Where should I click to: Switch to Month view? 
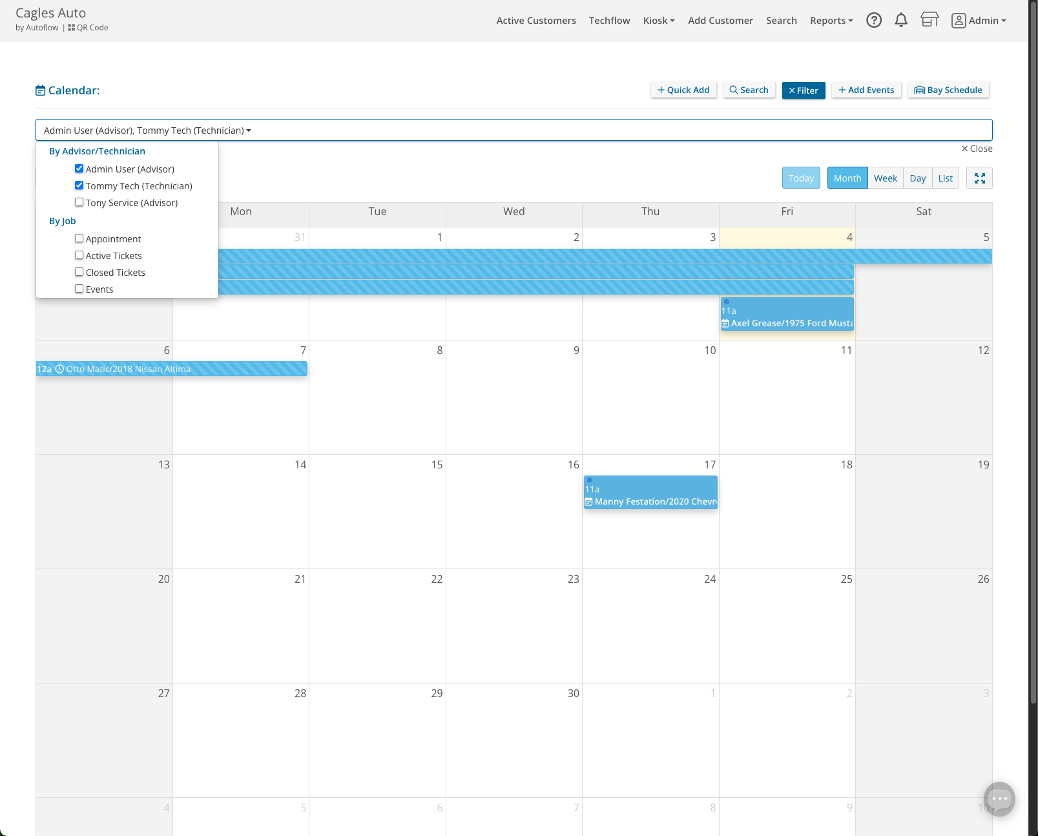[x=847, y=178]
